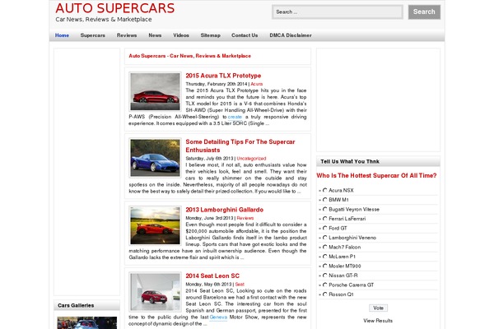The image size is (494, 329).
Task: Open the Reviews category link under Gallardo
Action: tap(245, 218)
